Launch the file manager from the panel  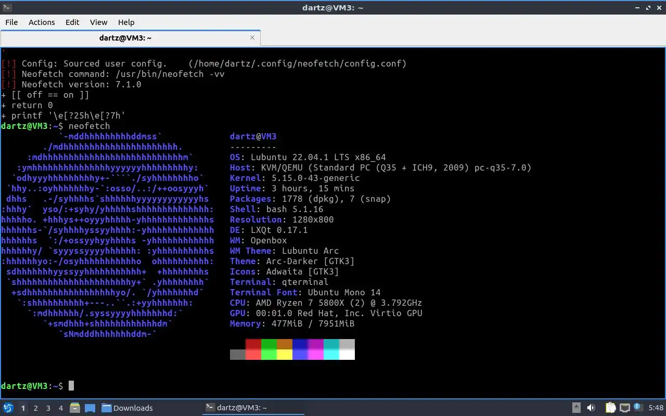click(75, 408)
